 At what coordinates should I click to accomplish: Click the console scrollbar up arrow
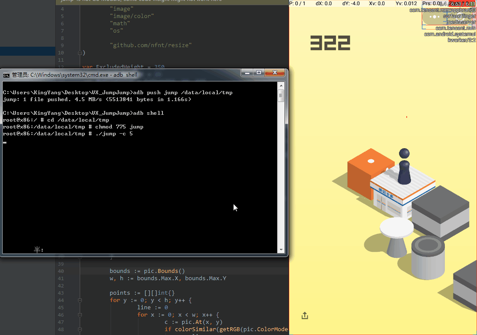[281, 85]
